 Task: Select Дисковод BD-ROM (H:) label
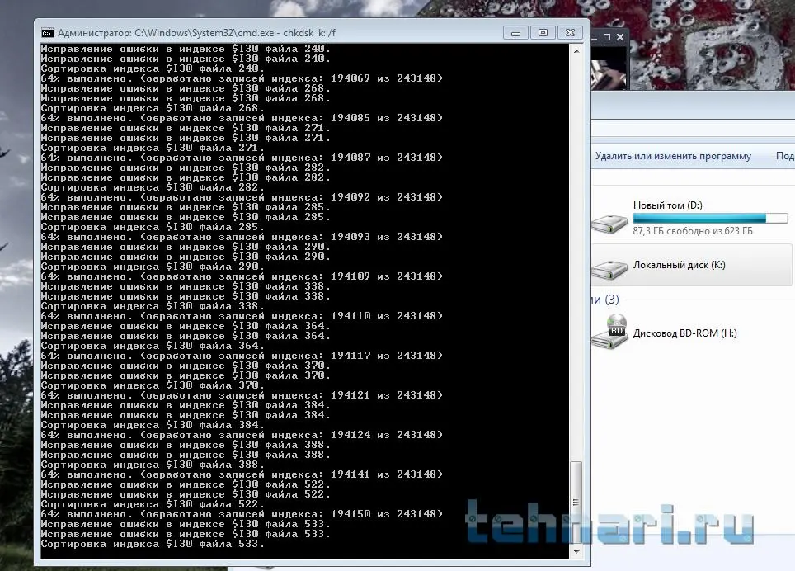click(x=685, y=333)
